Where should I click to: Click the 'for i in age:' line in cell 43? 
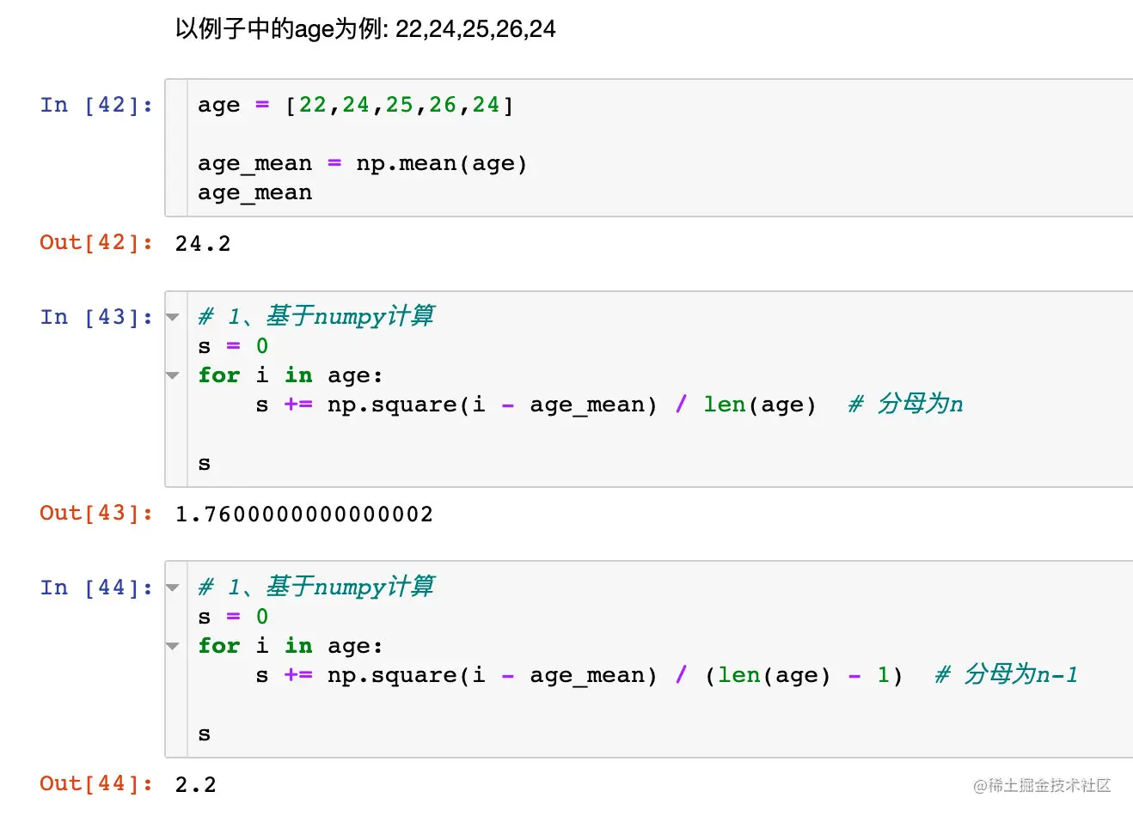tap(291, 375)
